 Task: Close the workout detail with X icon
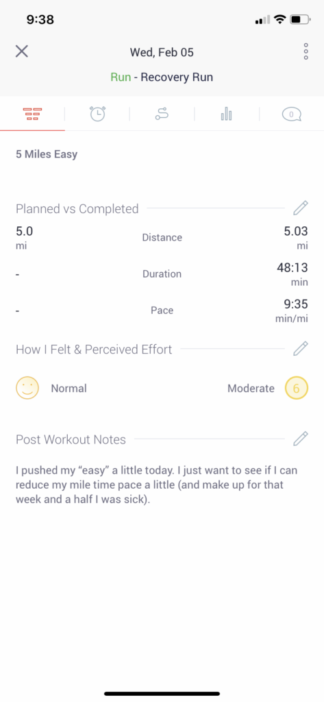point(21,51)
